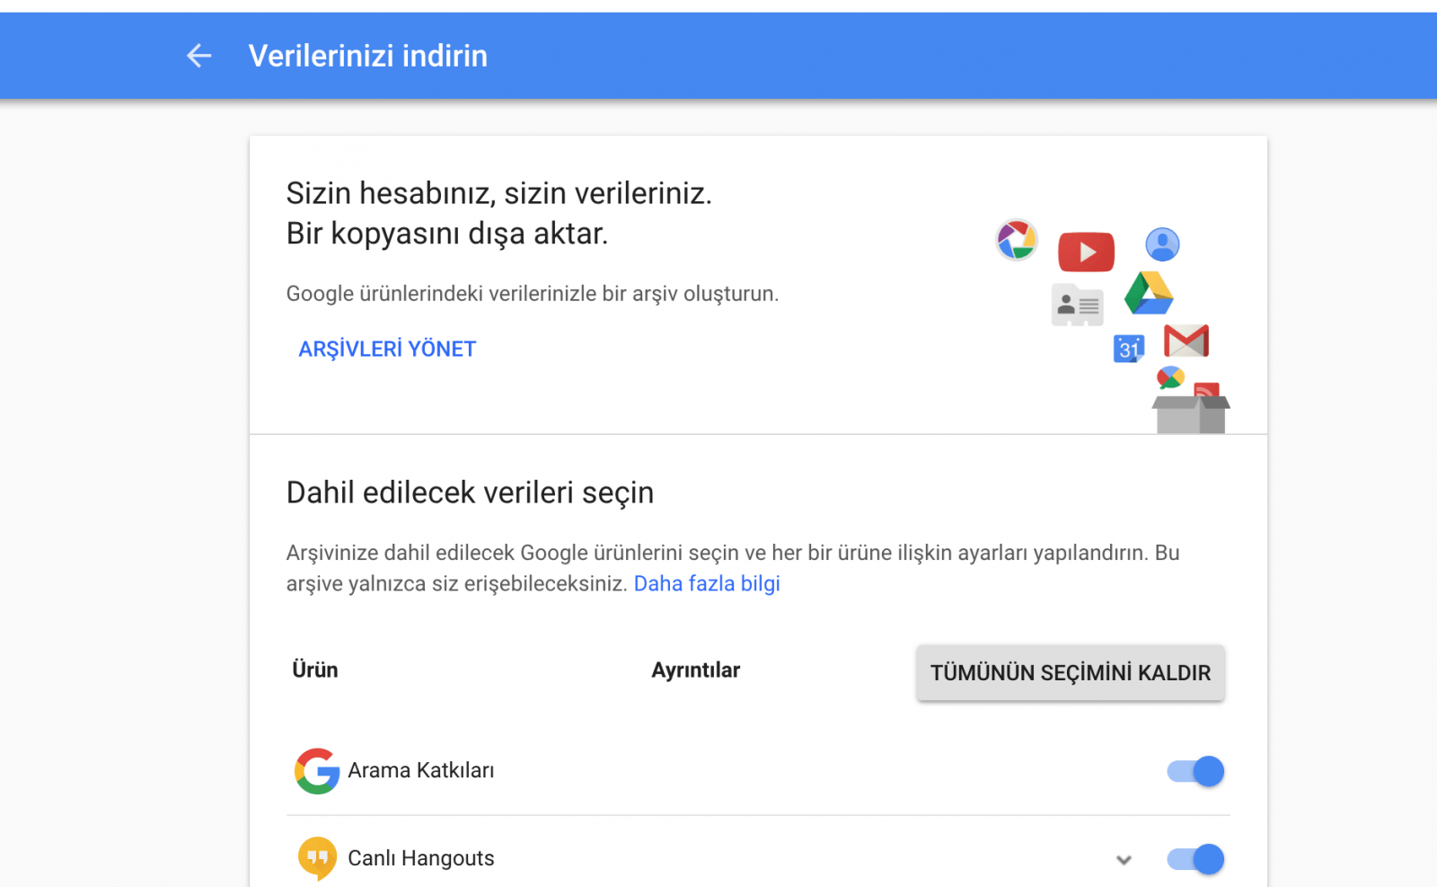Click the Google Drive triangle icon
The image size is (1437, 887).
(x=1149, y=294)
